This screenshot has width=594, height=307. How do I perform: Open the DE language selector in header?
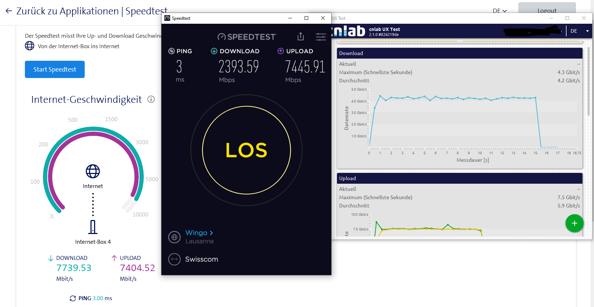pyautogui.click(x=500, y=11)
